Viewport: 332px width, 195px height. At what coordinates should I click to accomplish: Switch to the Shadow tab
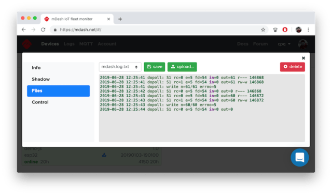coord(59,79)
